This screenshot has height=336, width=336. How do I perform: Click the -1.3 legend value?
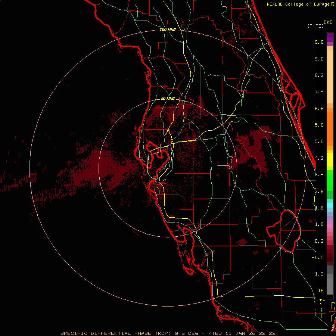(318, 274)
